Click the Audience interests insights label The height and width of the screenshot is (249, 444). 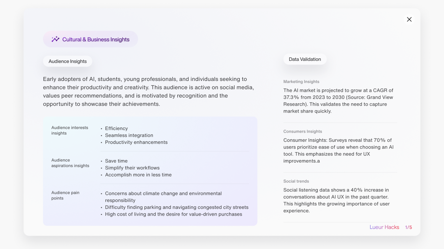point(70,130)
